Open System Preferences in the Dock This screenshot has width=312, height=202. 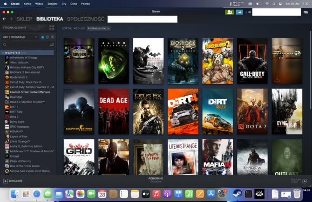[222, 194]
